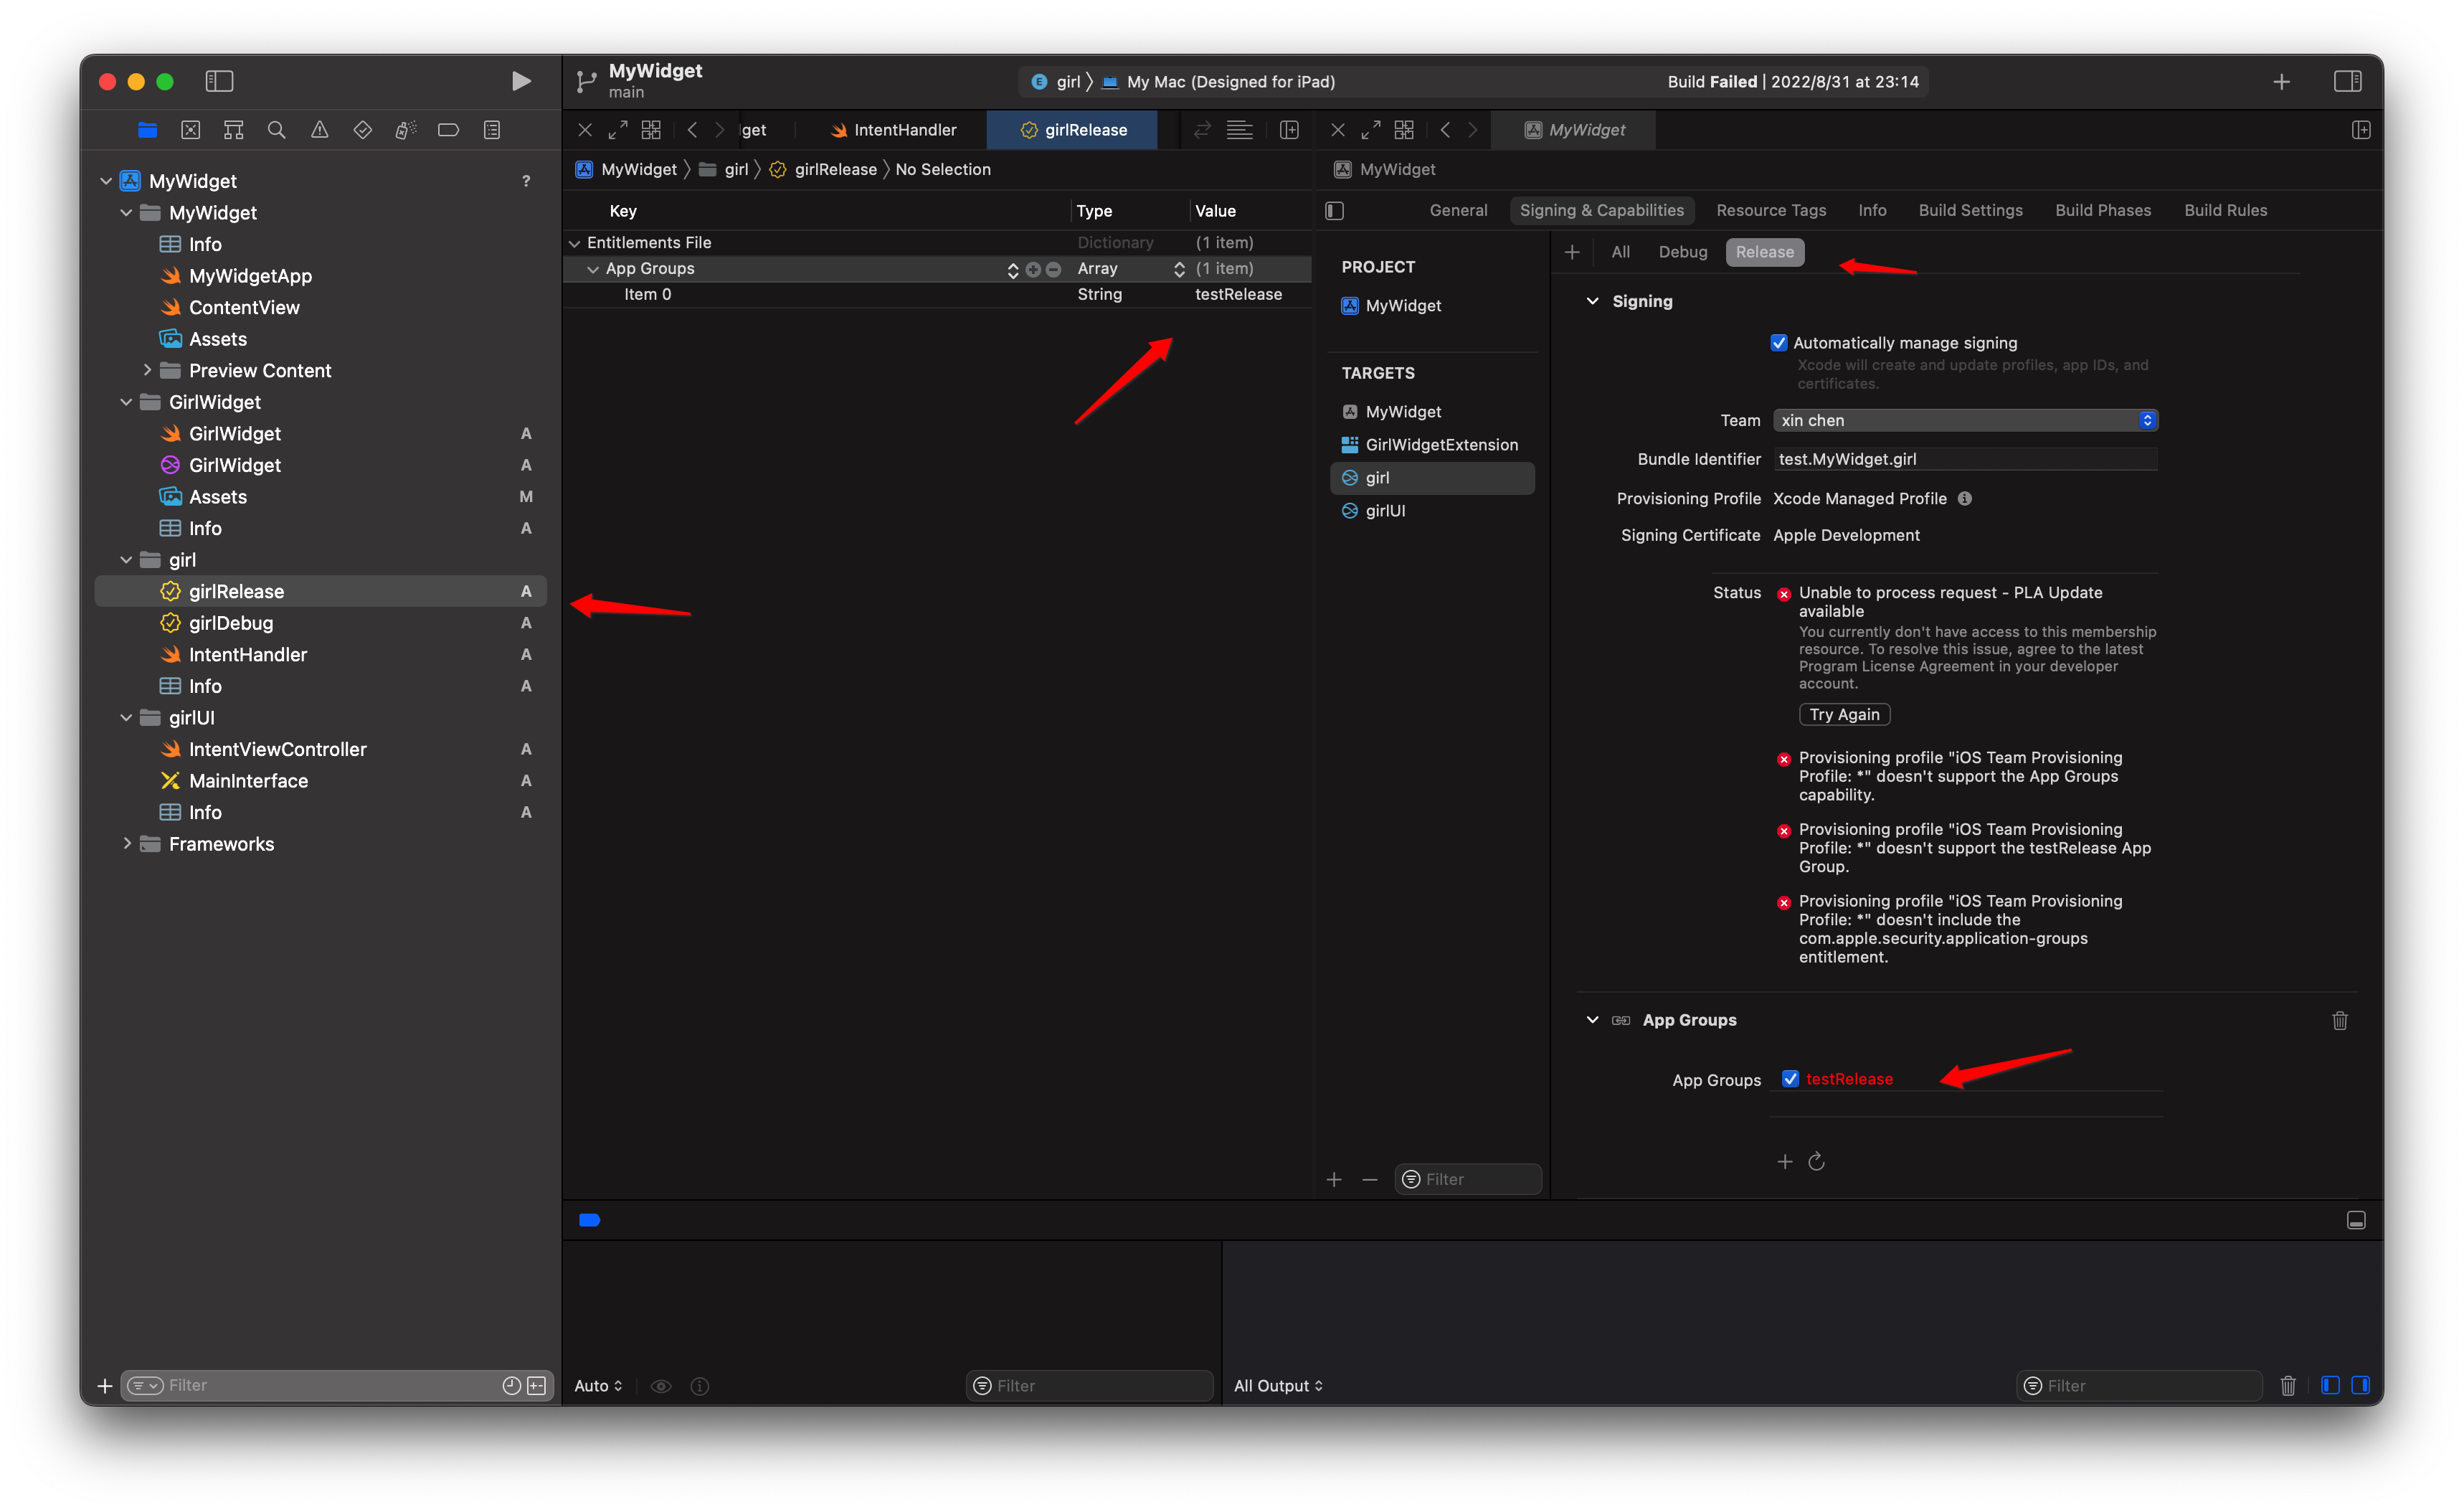This screenshot has height=1512, width=2464.
Task: Click the Run (play) build button
Action: [x=520, y=81]
